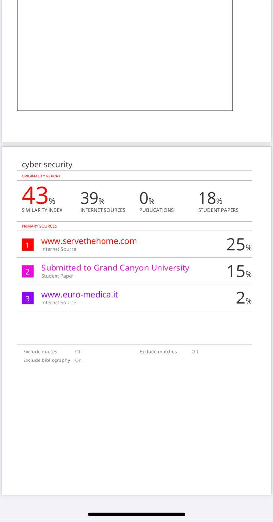This screenshot has width=273, height=522.
Task: Click the 25% match for servethehome
Action: point(239,244)
